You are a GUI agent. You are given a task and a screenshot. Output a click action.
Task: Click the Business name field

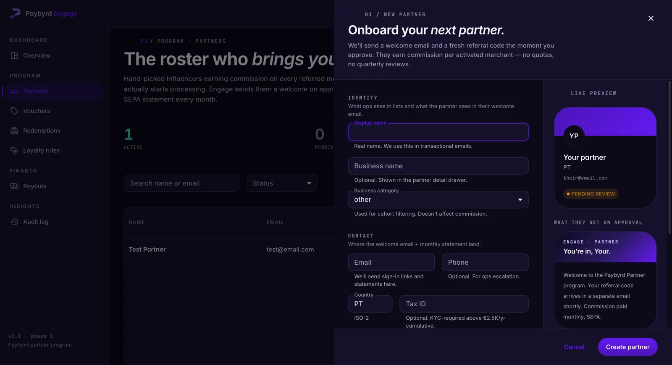438,166
